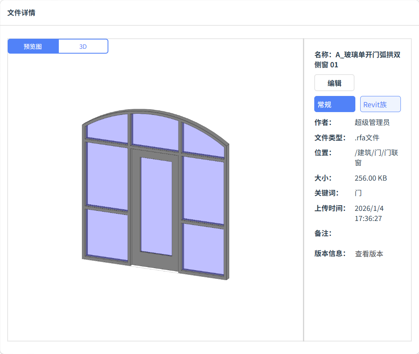Switch to the 3D tab
Image resolution: width=419 pixels, height=354 pixels.
tap(83, 46)
